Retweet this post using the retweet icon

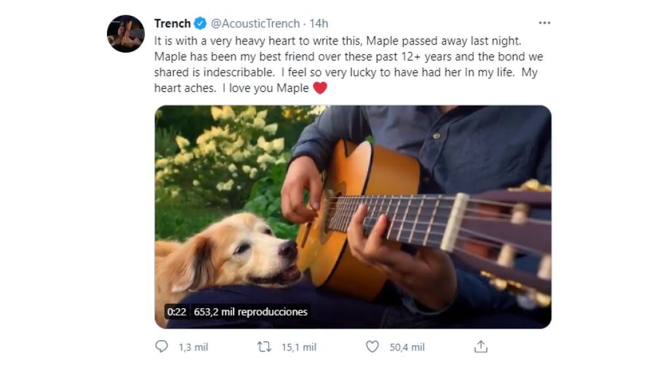(265, 346)
